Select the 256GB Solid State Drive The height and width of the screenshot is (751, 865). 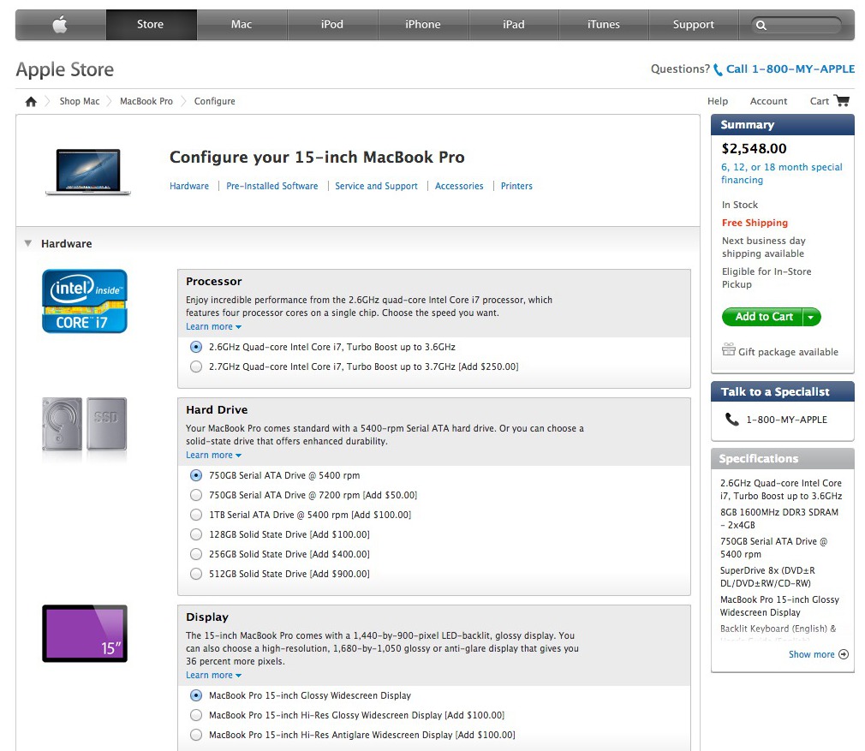196,554
